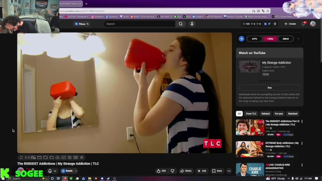Open the new browser tab plus button

click(x=86, y=4)
